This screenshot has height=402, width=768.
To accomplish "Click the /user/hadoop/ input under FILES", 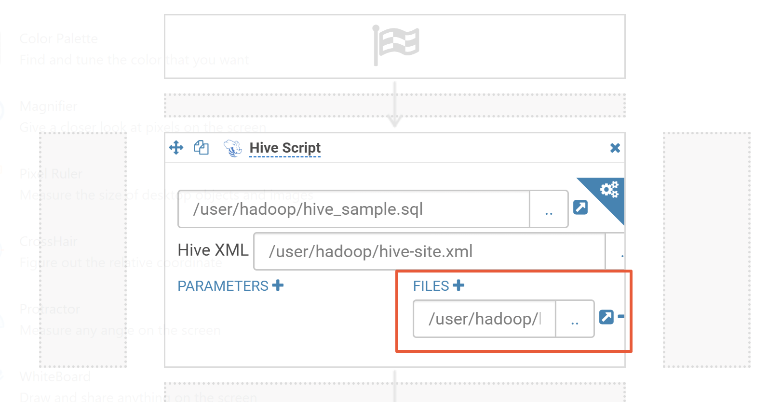I will [484, 319].
